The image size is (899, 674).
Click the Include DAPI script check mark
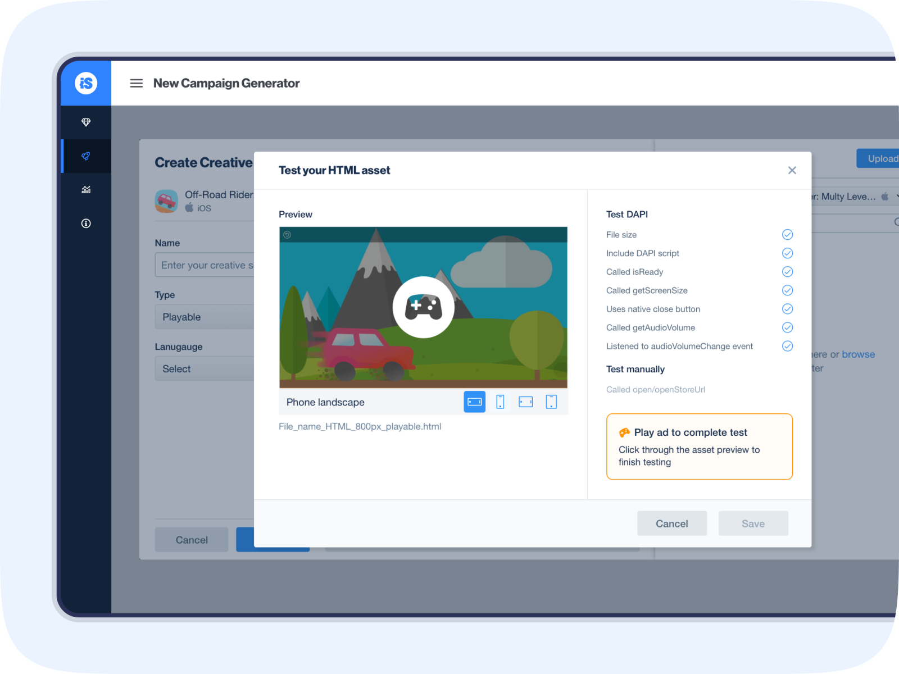tap(788, 253)
